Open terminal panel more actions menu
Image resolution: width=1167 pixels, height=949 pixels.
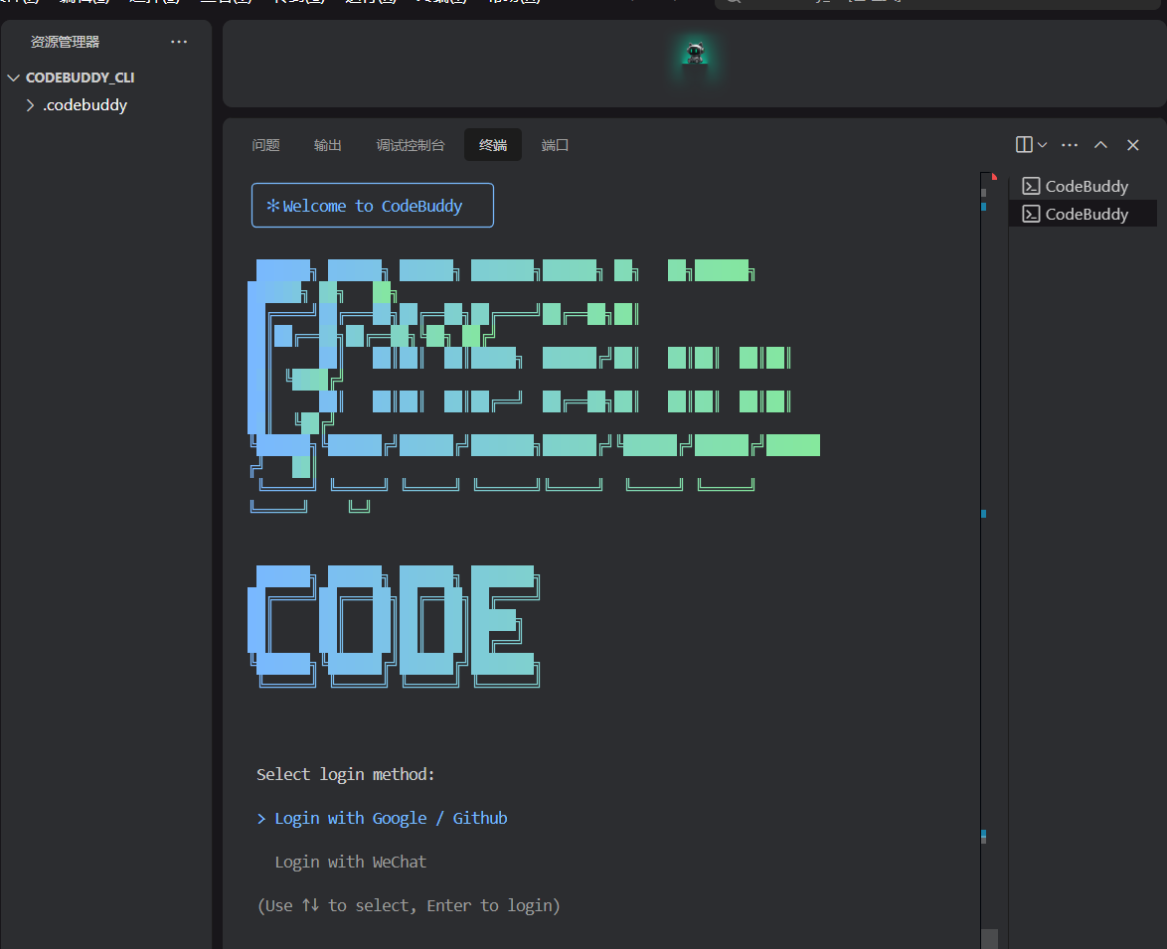coord(1070,145)
